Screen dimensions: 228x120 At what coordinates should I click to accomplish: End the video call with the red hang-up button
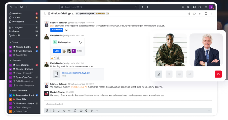point(218,74)
